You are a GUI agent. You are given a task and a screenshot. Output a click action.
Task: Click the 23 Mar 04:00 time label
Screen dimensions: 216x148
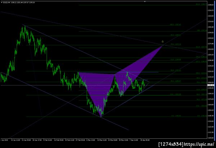pyautogui.click(x=113, y=140)
